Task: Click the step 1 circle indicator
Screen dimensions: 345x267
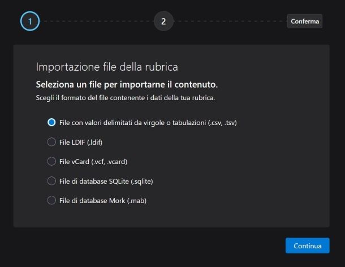Action: [x=30, y=21]
